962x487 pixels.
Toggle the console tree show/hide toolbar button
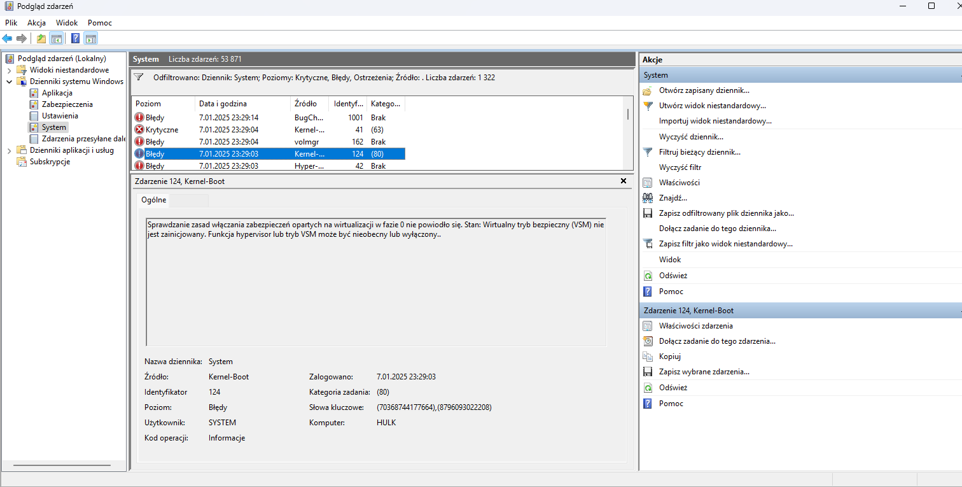click(57, 38)
